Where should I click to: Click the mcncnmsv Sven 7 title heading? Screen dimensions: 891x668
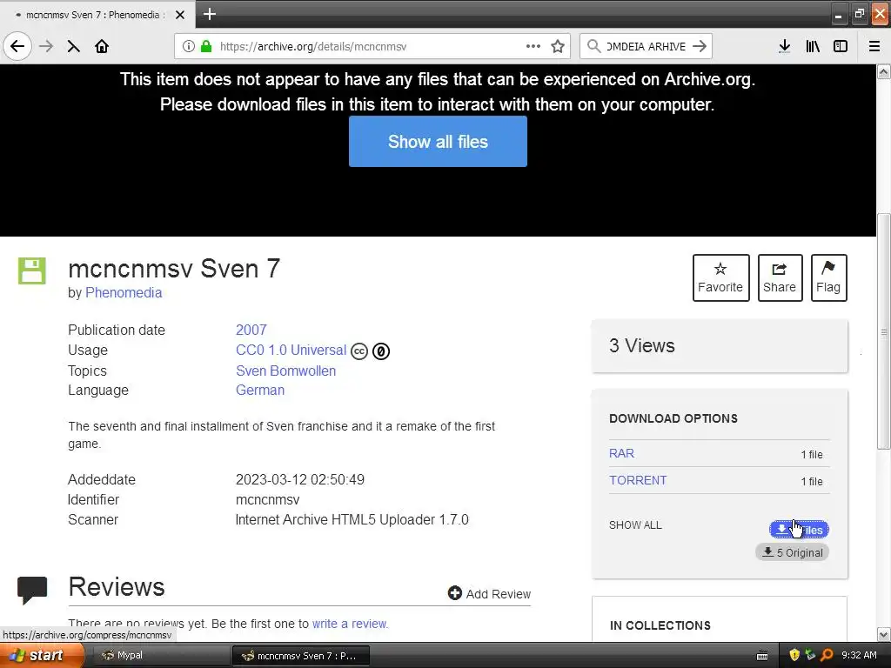click(174, 269)
